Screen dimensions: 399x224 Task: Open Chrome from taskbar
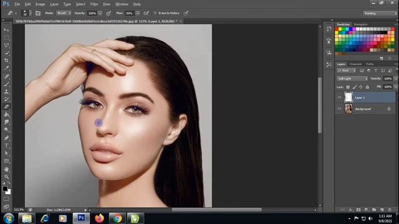tap(117, 218)
